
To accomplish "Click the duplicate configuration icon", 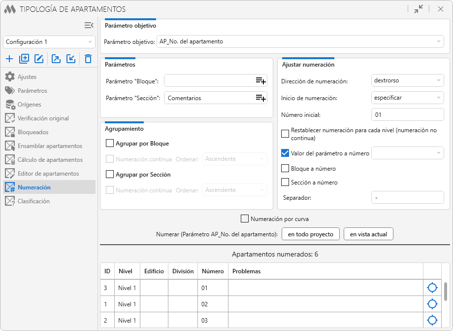I will click(x=24, y=59).
